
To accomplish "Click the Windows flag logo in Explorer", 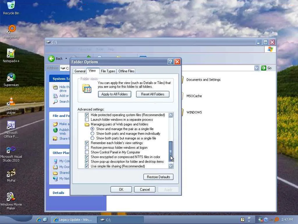I will point(270,49).
